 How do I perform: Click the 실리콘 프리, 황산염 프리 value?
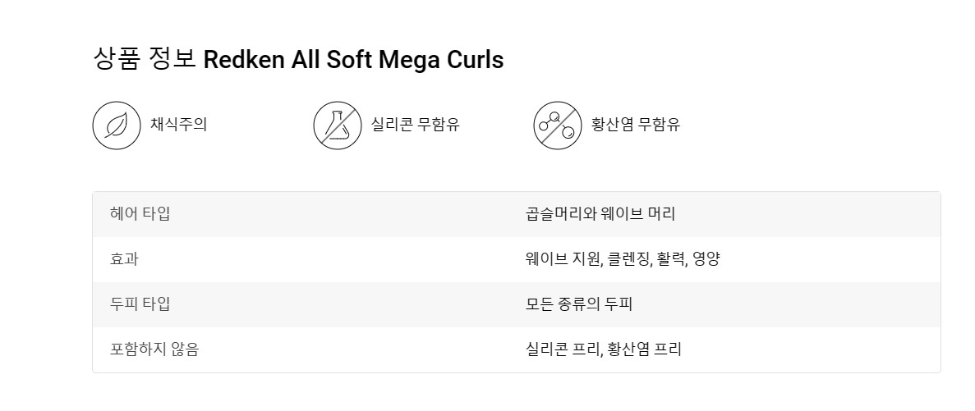coord(603,349)
